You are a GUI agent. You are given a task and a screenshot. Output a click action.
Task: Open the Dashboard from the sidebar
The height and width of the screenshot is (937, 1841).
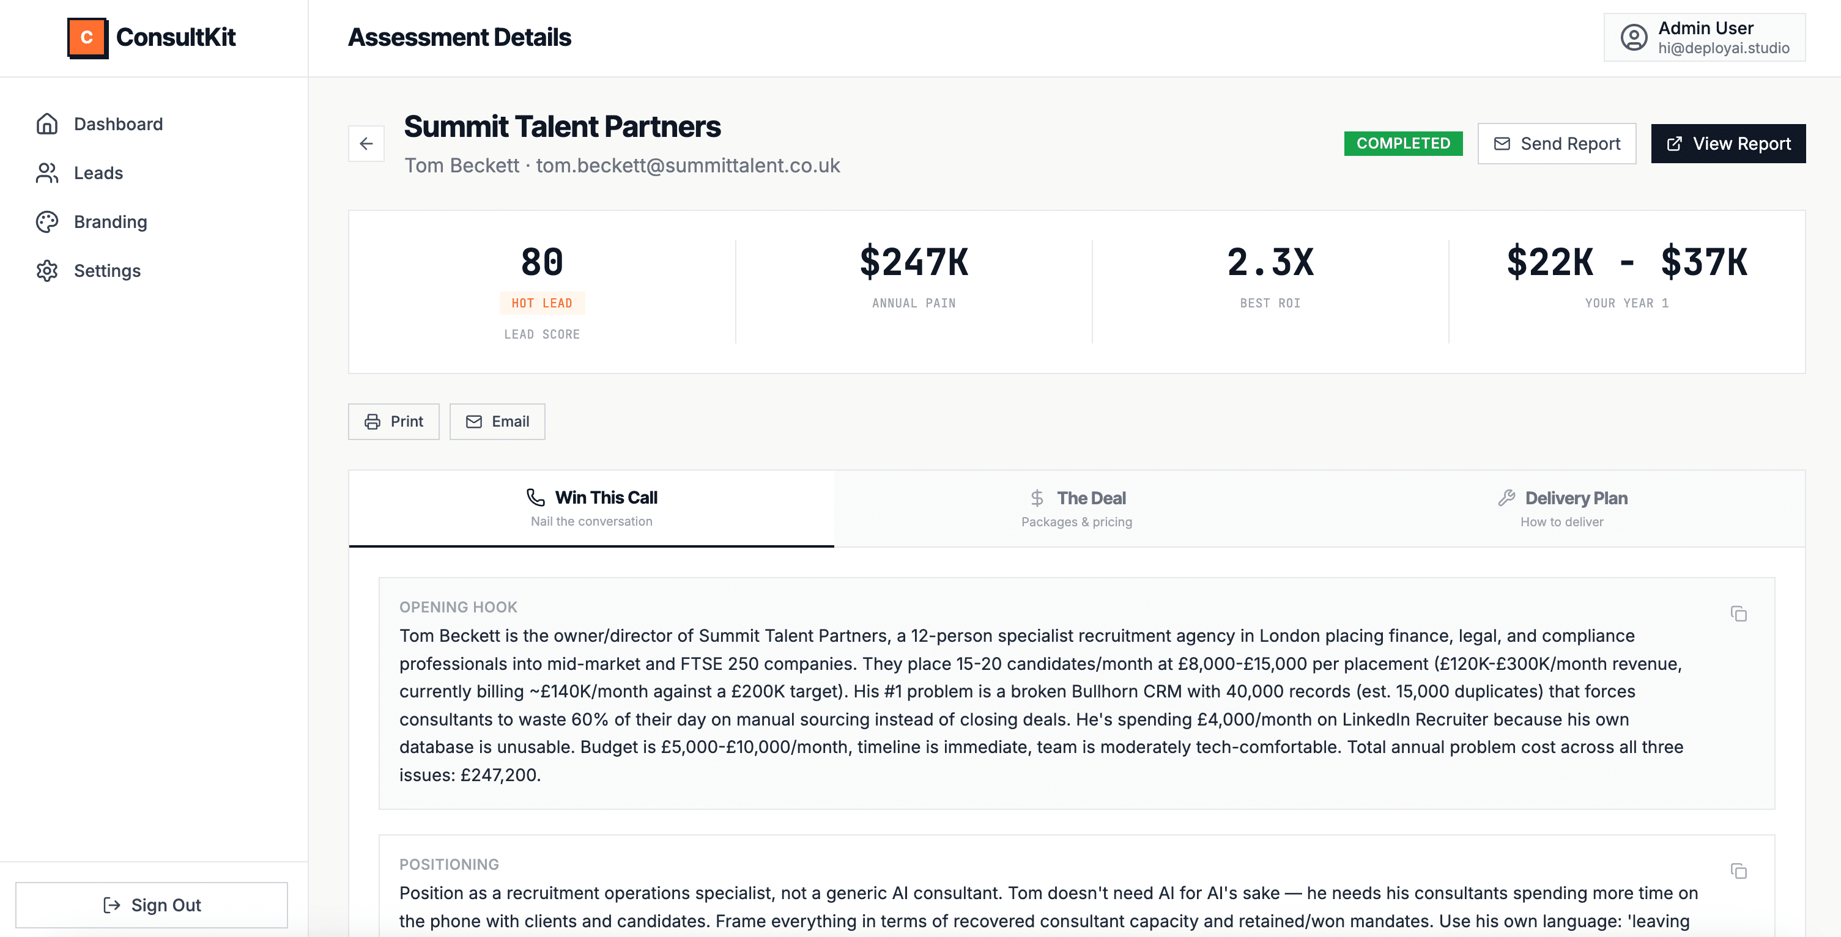pos(117,123)
